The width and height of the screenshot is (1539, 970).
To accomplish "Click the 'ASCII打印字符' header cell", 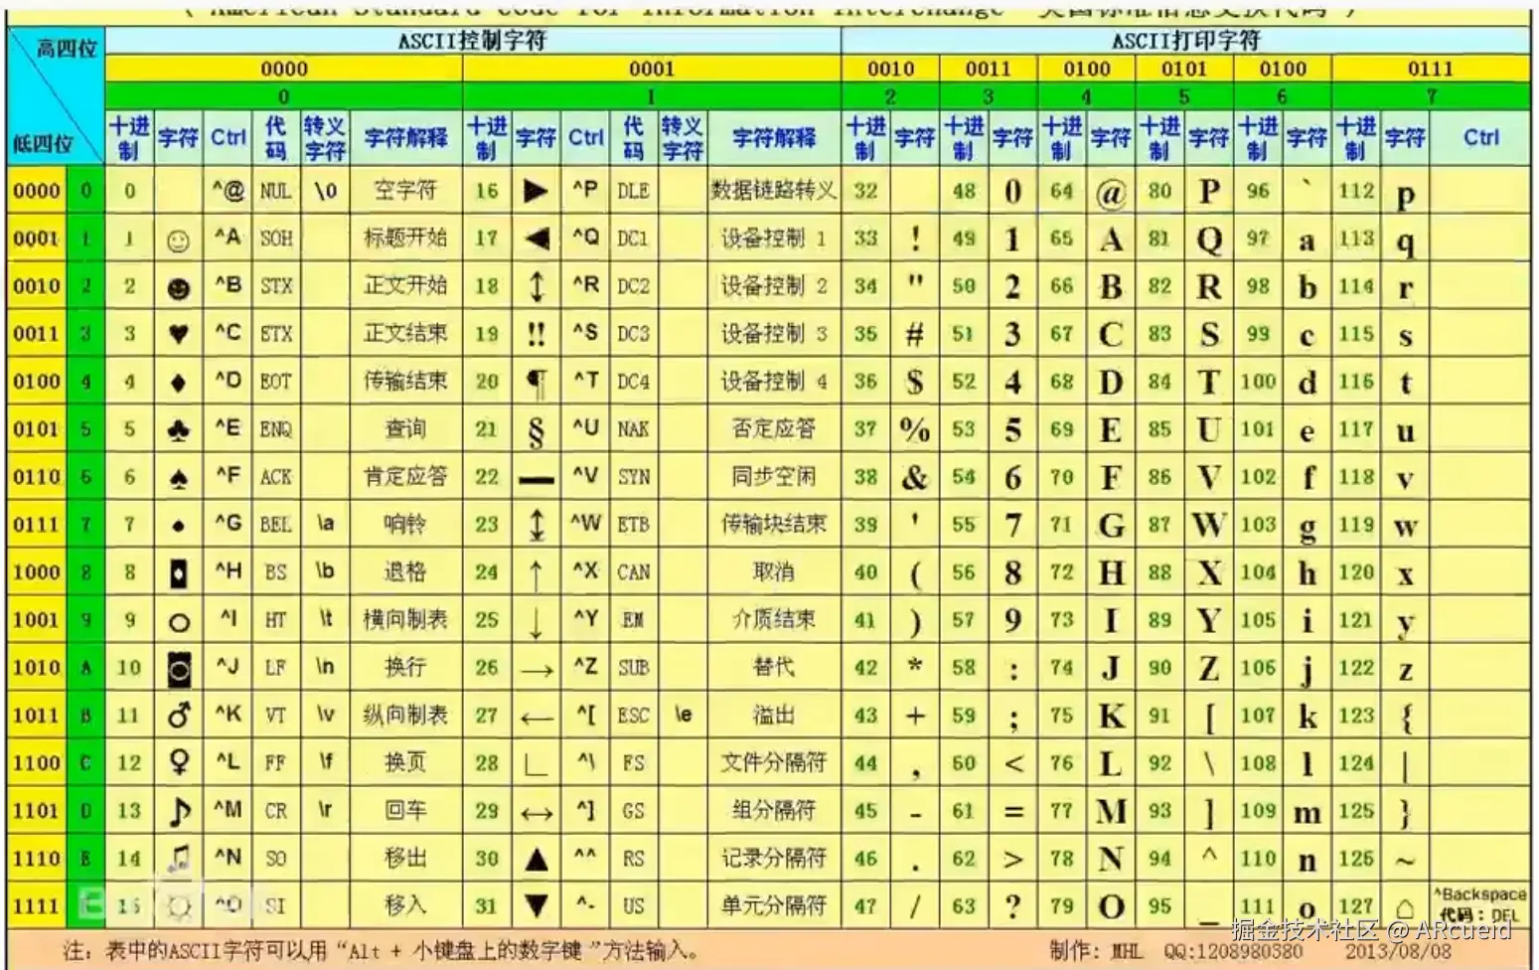I will tap(1185, 41).
